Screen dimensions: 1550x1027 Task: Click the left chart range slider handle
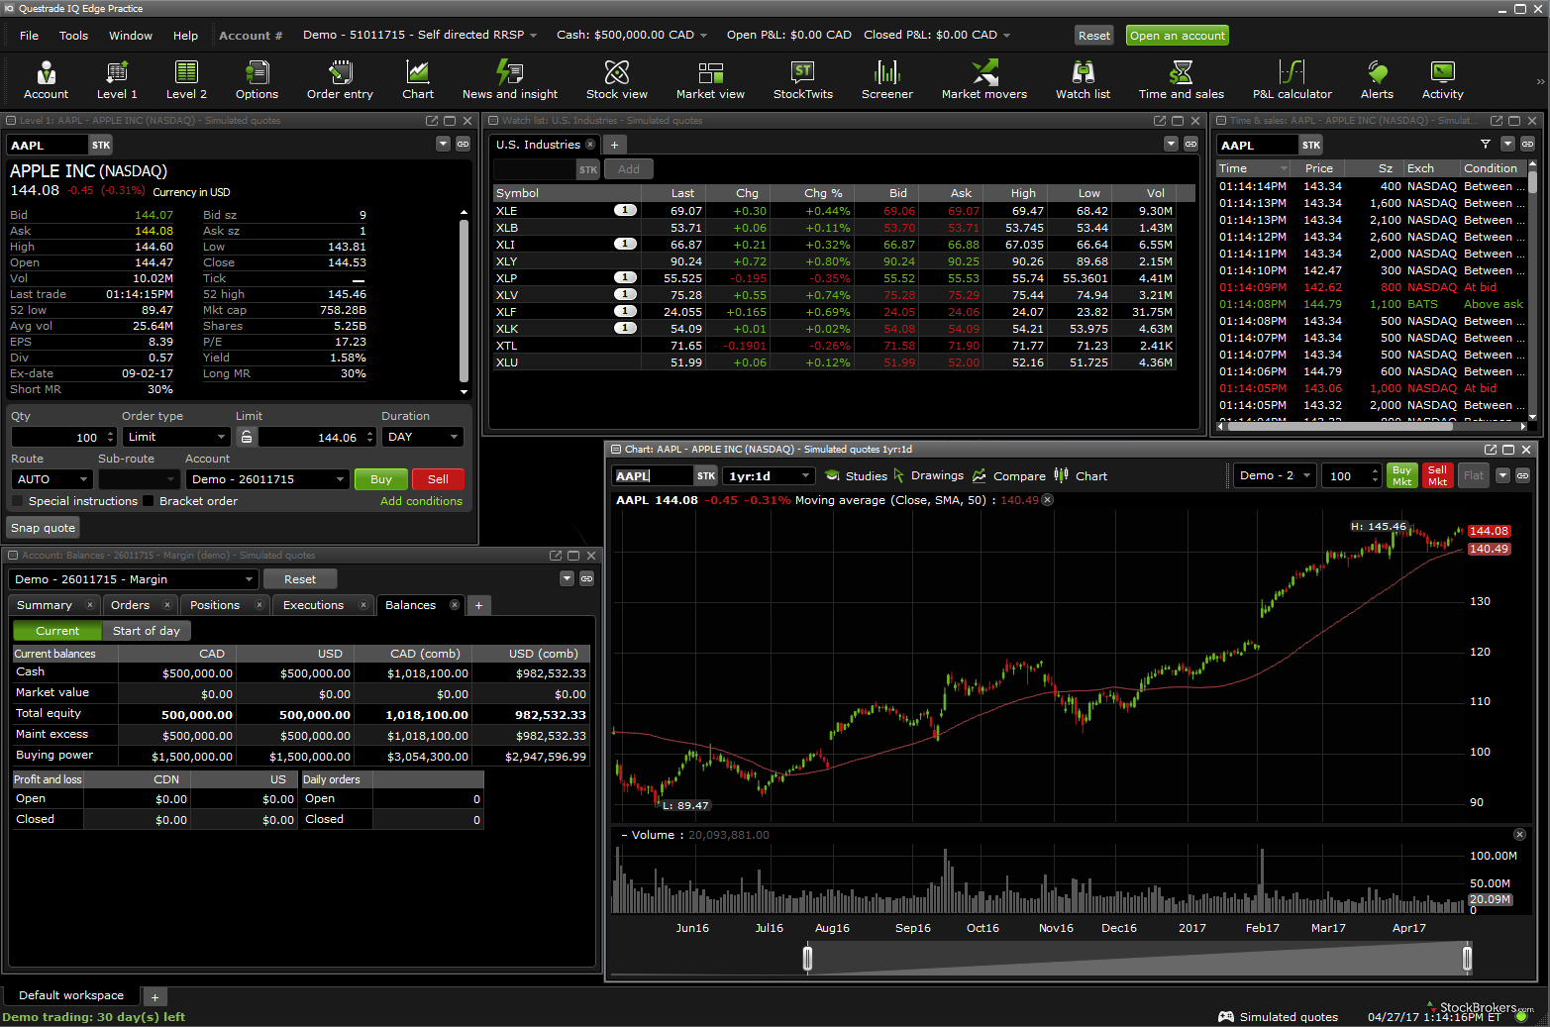[807, 958]
